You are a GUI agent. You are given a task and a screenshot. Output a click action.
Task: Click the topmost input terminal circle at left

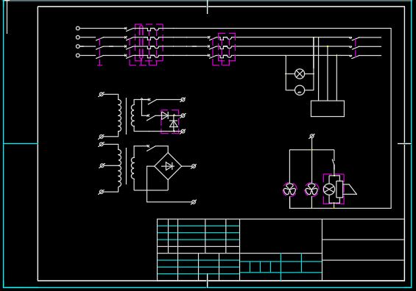(x=78, y=28)
